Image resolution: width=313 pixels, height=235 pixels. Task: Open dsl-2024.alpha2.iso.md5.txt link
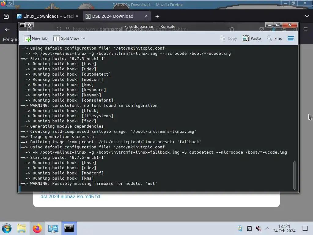pos(70,196)
